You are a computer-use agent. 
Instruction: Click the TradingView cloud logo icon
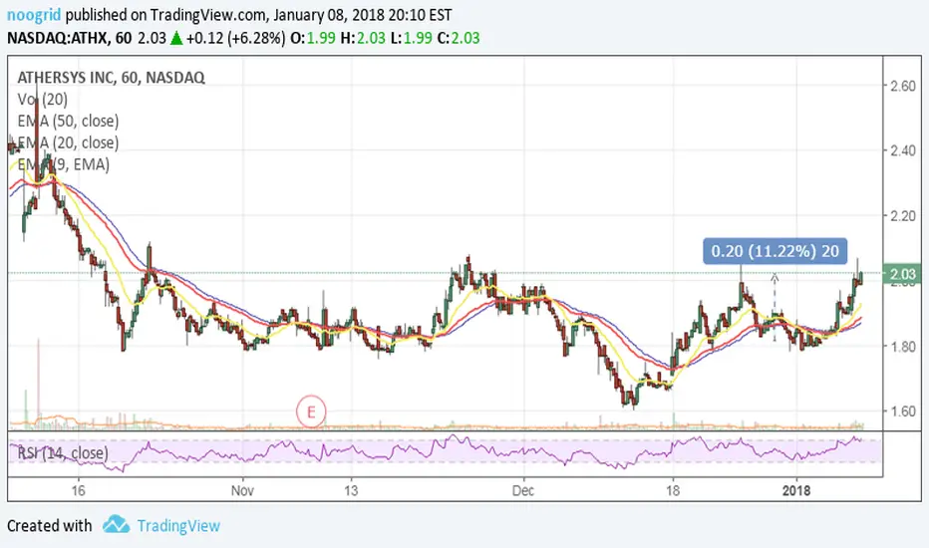pyautogui.click(x=116, y=524)
